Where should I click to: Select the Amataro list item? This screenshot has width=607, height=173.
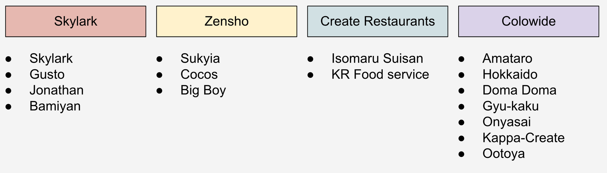(507, 59)
